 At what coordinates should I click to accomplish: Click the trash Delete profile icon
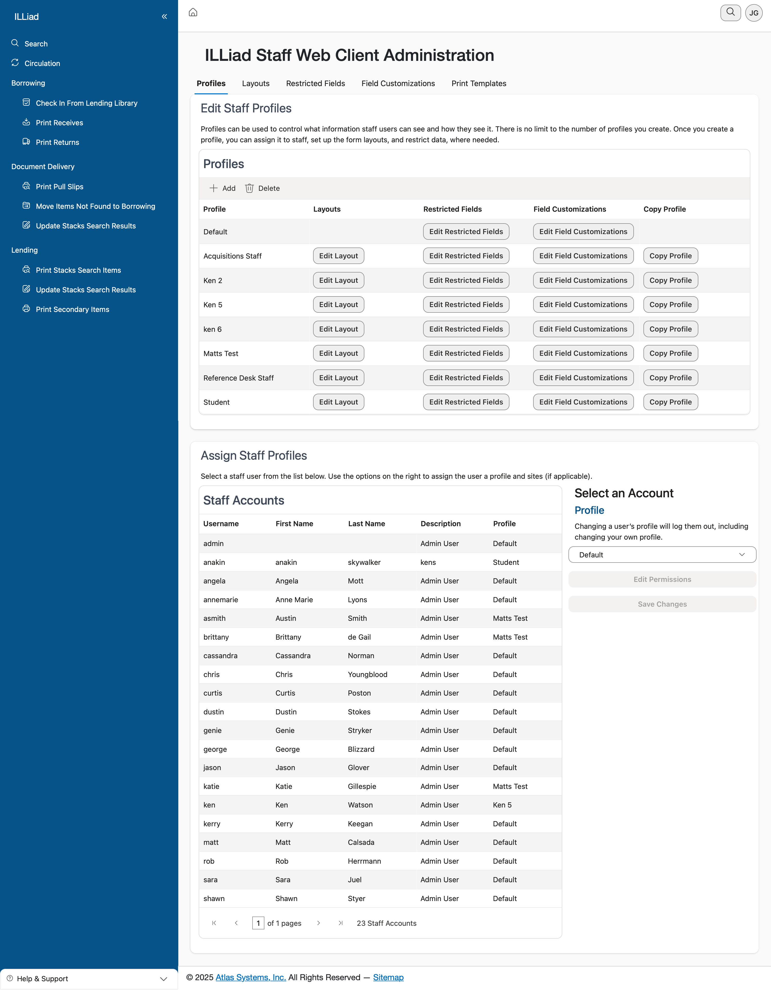[250, 188]
